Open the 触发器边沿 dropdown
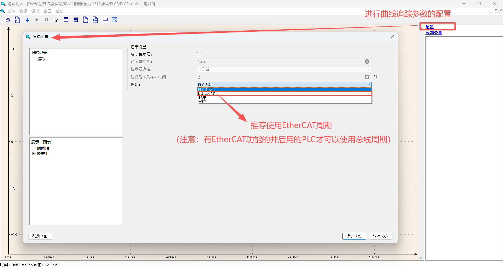 pos(284,69)
